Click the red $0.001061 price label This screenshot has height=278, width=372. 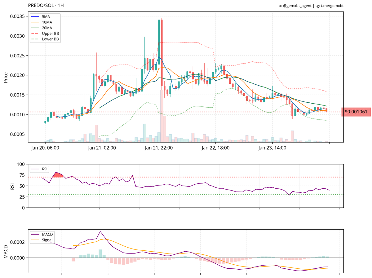coord(356,112)
